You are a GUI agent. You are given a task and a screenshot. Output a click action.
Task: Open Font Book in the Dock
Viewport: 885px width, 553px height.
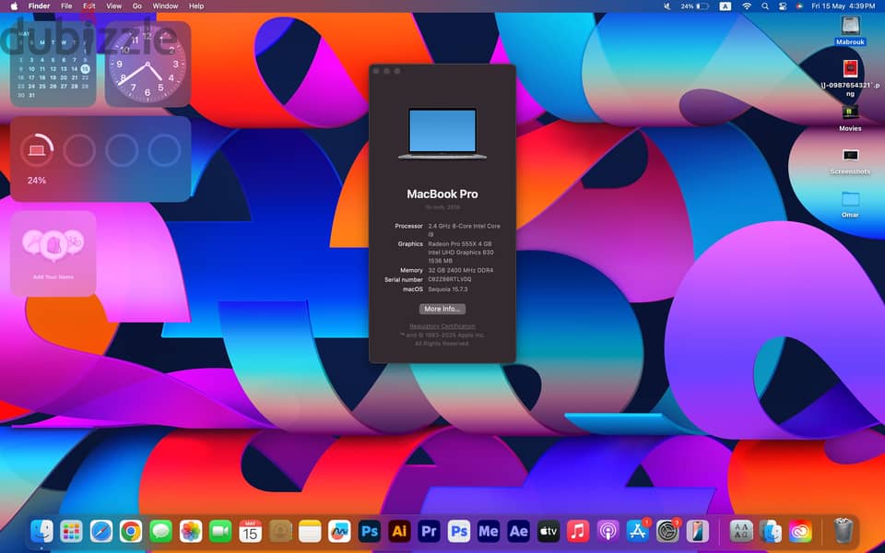coord(741,531)
